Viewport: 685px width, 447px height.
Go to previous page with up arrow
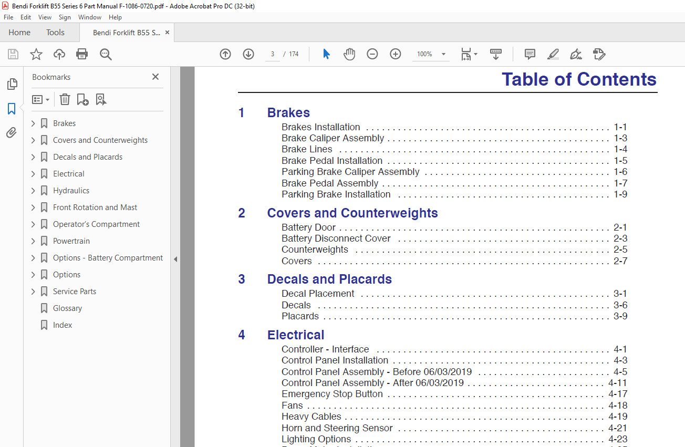pyautogui.click(x=225, y=54)
